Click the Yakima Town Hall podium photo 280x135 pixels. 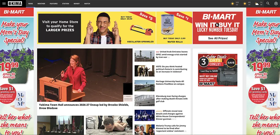[85, 75]
